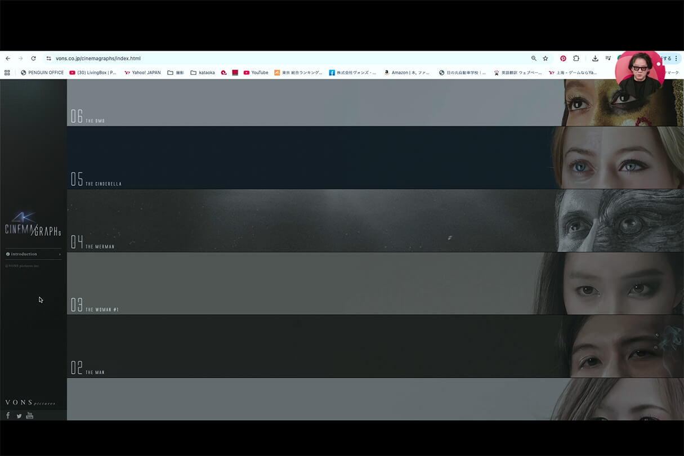Open the Chrome three-dot menu
The image size is (684, 456).
pyautogui.click(x=676, y=59)
